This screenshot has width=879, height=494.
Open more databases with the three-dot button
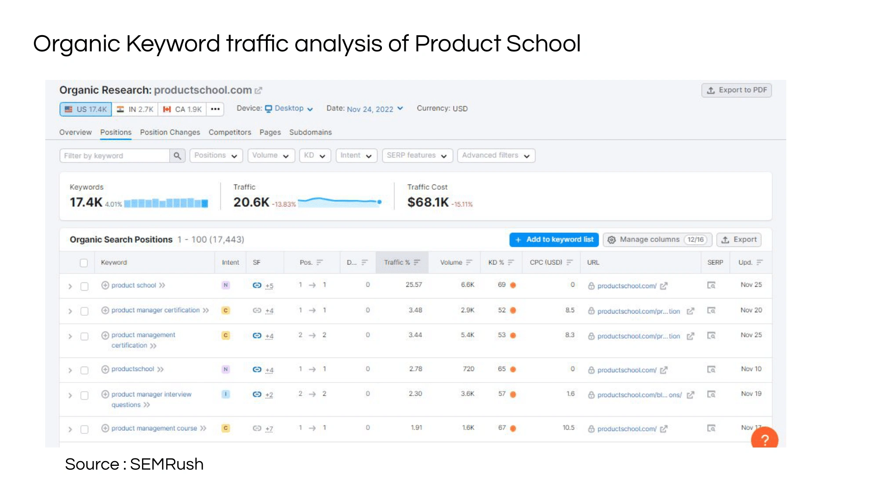[215, 109]
